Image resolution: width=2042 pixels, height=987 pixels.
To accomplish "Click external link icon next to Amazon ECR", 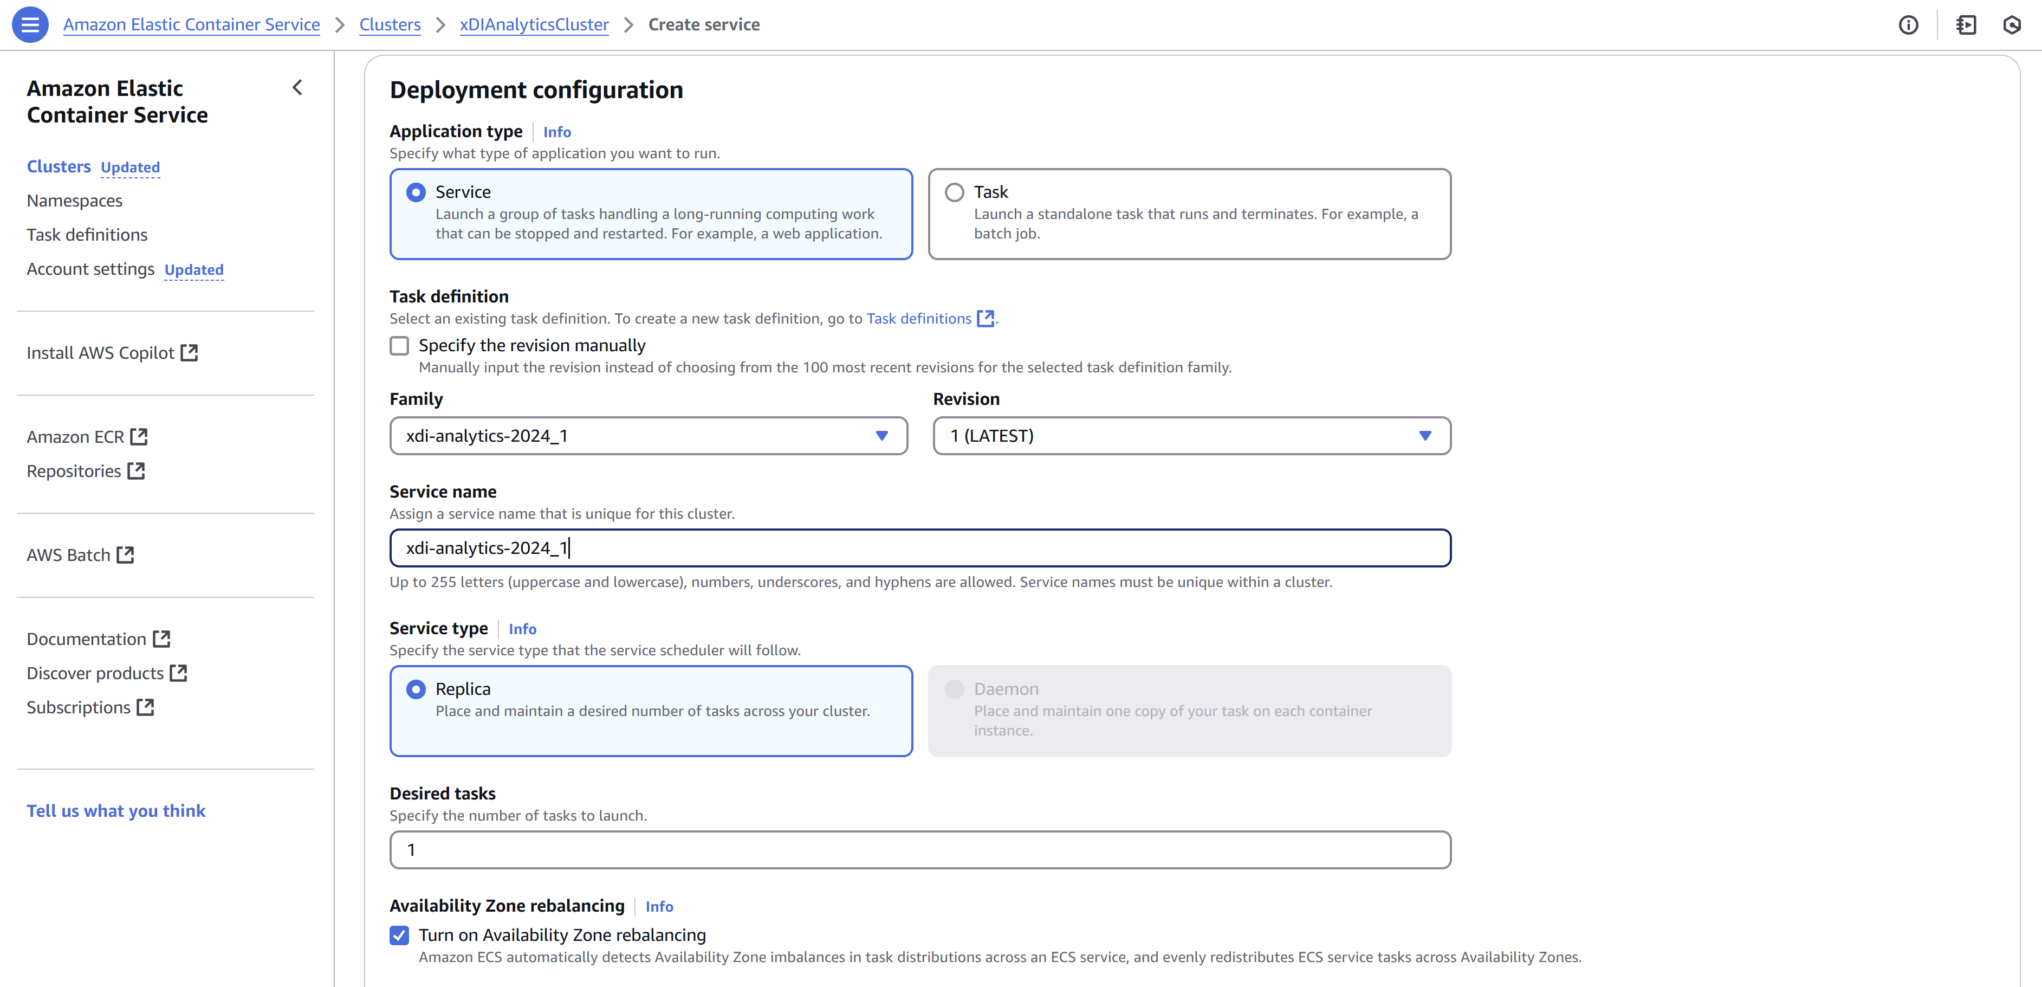I will coord(139,437).
